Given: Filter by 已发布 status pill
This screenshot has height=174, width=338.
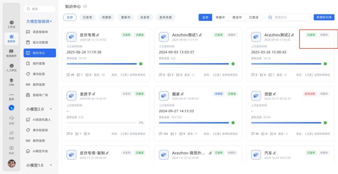Looking at the screenshot, I should pos(87,17).
